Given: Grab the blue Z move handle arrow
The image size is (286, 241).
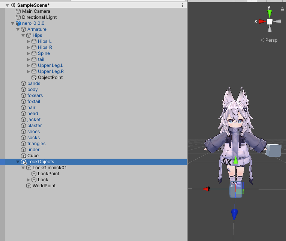Looking at the screenshot, I should pyautogui.click(x=234, y=215).
